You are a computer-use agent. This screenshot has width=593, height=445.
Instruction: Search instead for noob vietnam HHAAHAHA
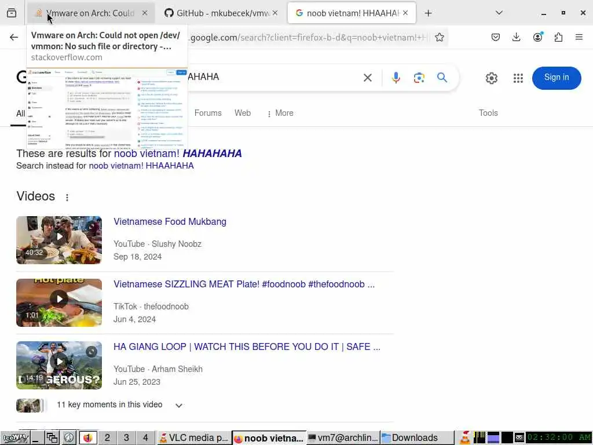point(141,166)
